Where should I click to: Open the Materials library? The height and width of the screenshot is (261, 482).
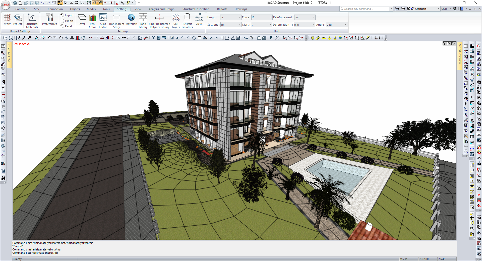click(131, 20)
